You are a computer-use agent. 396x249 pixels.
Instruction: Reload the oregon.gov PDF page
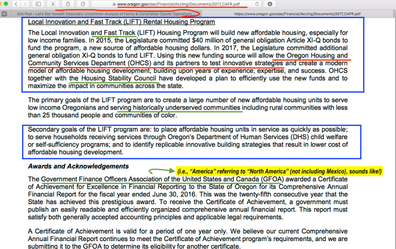[258, 3]
